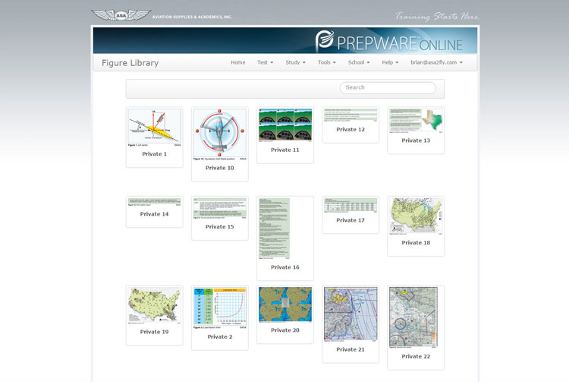Open the Private 10 airplane figure thumbnail
The width and height of the screenshot is (569, 382).
pos(219,133)
